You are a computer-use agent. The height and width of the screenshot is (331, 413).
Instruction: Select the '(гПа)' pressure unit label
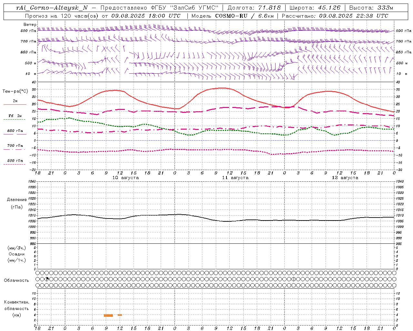coord(17,207)
